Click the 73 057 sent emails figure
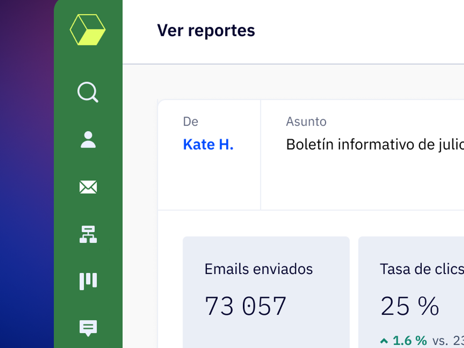The width and height of the screenshot is (464, 348). (x=245, y=306)
